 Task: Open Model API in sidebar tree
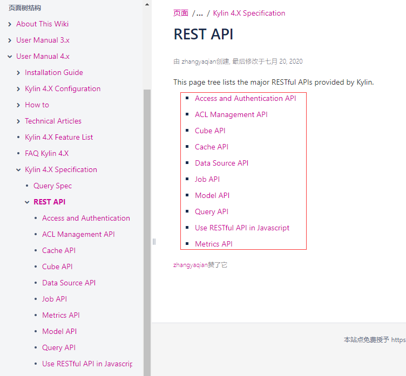click(x=59, y=331)
